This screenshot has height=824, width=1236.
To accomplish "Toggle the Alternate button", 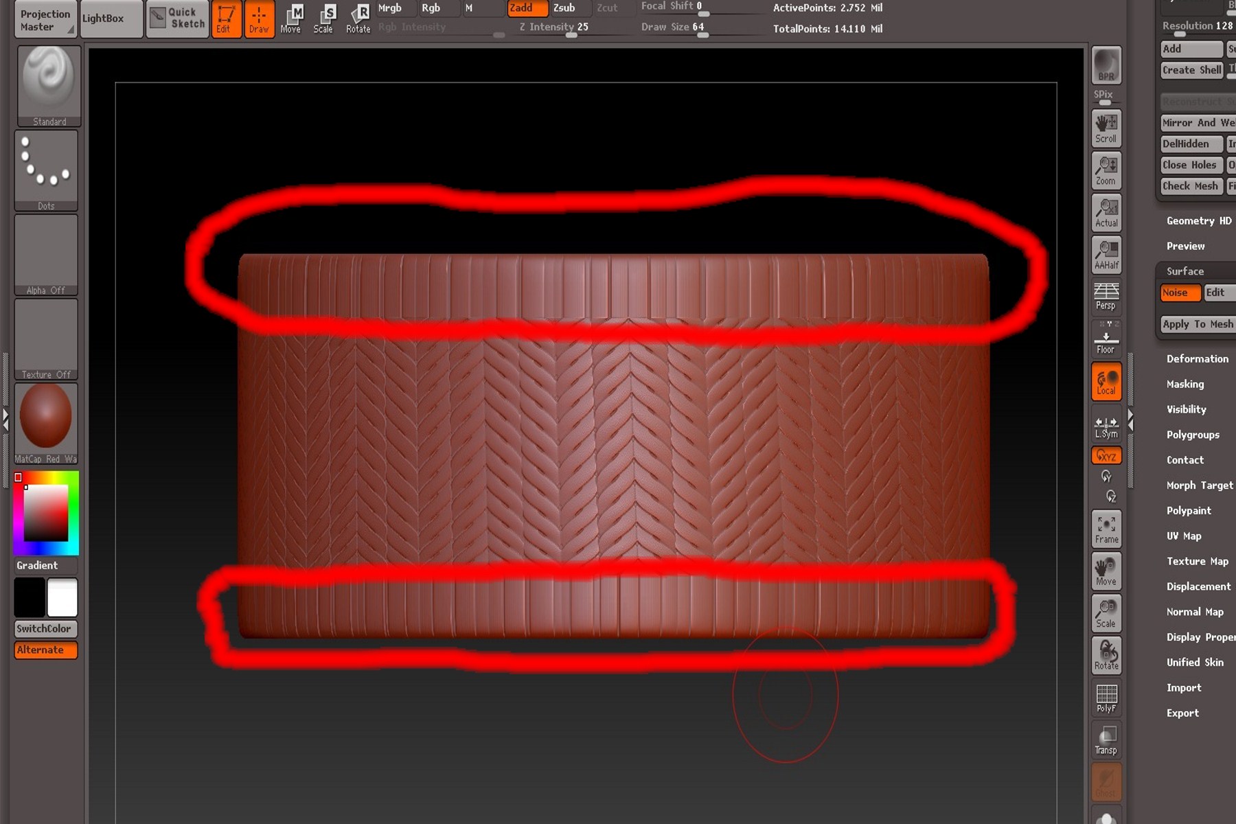I will (x=46, y=650).
